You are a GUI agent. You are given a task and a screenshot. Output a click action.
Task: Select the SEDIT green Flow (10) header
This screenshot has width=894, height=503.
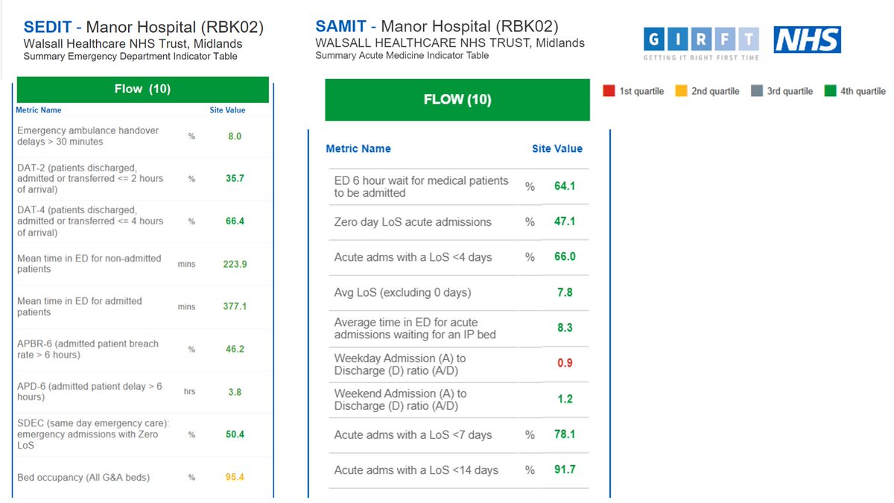[x=142, y=89]
